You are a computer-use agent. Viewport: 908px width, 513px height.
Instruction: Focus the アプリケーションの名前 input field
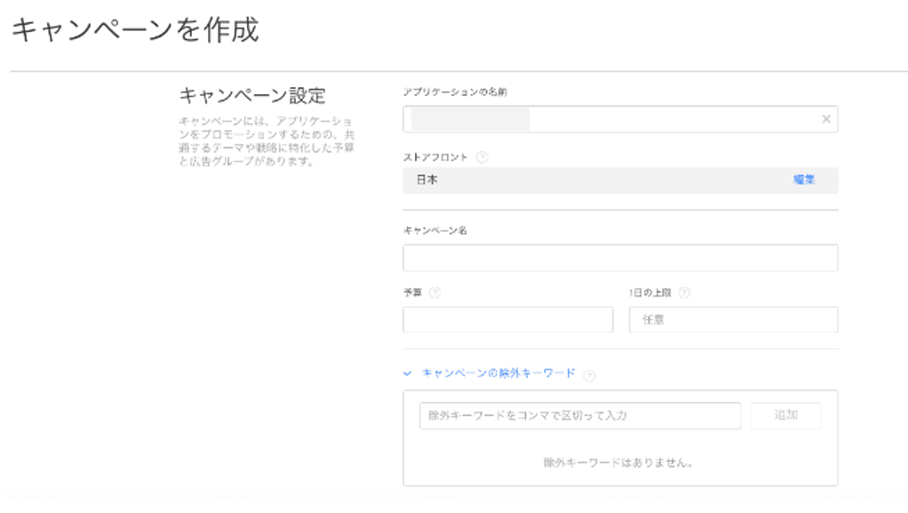click(613, 119)
